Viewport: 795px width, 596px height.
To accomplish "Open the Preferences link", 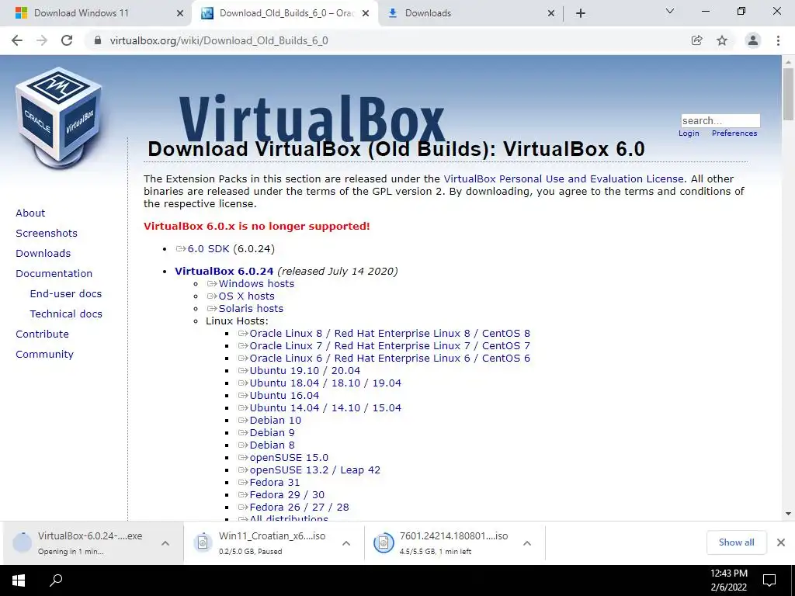I will click(x=734, y=133).
